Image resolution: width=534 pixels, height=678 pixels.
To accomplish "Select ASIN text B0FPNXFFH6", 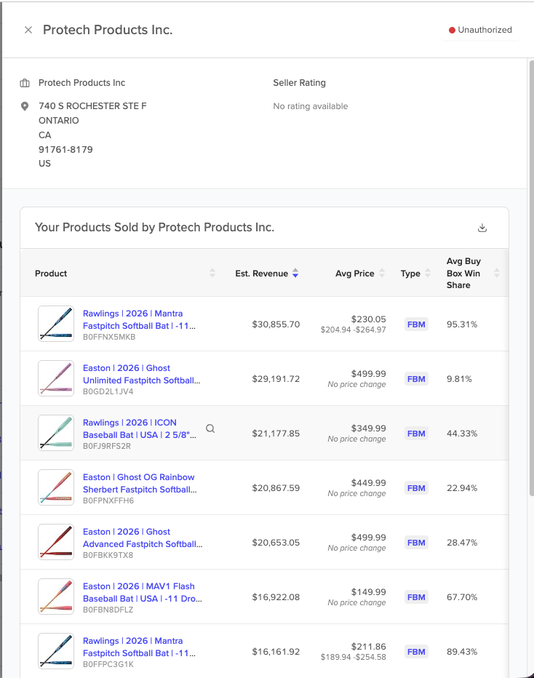I will coord(108,500).
